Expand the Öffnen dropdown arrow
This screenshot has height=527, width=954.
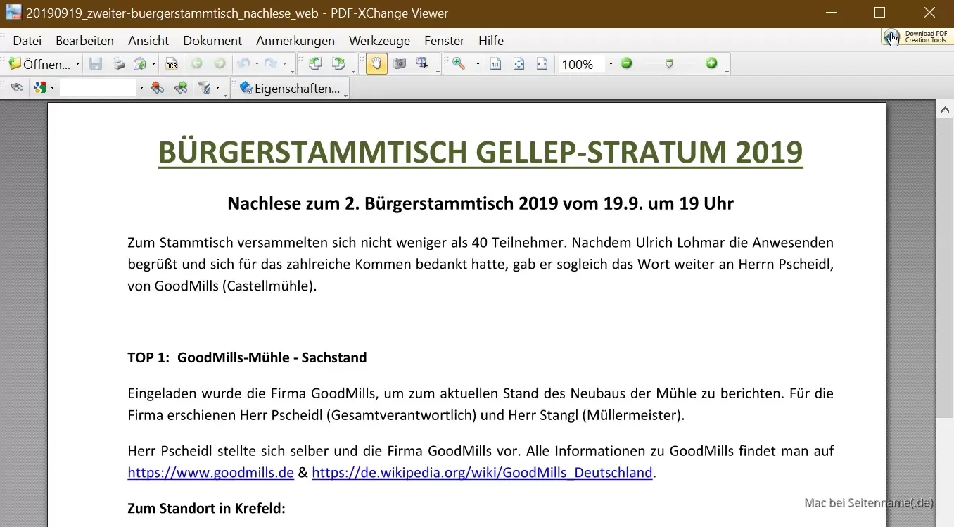[x=77, y=64]
